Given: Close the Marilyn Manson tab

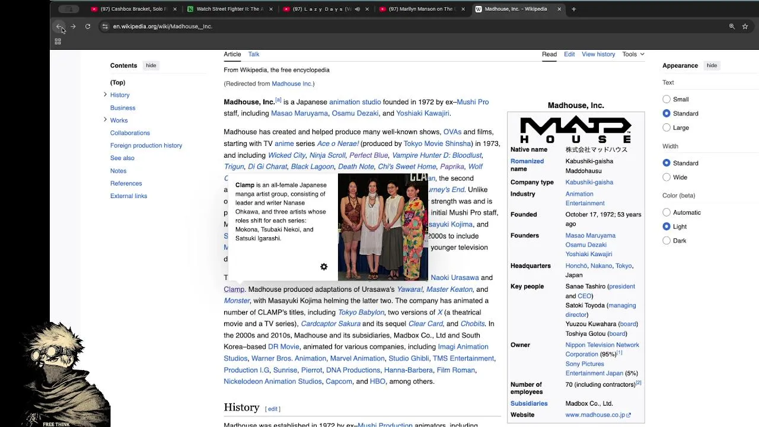Looking at the screenshot, I should pos(463,9).
